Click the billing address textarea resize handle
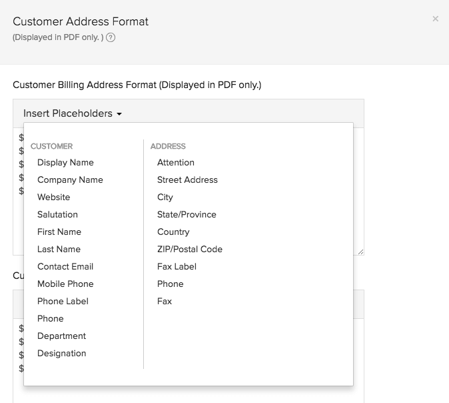This screenshot has height=403, width=449. tap(360, 252)
